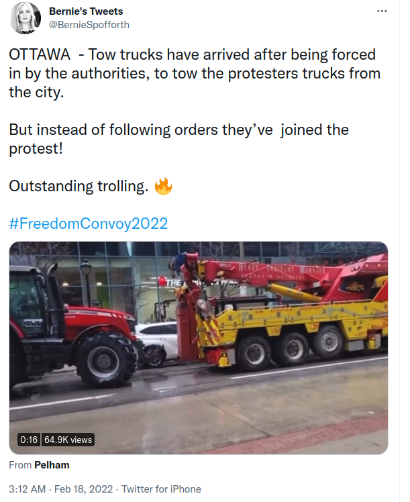Open the tweet's more options ellipsis menu

coord(382,11)
